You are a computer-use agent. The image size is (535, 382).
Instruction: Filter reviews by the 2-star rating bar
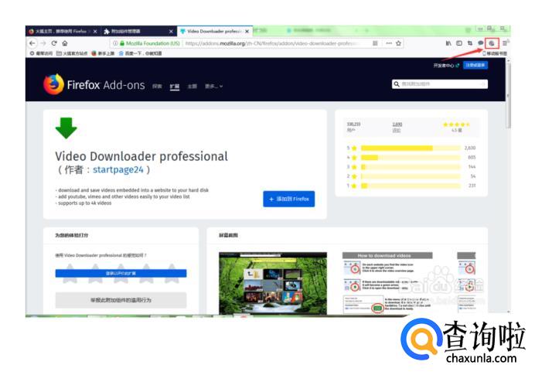click(411, 176)
